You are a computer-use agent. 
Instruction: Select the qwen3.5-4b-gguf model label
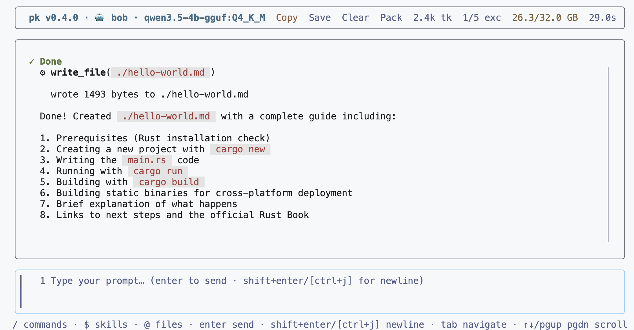tap(204, 18)
